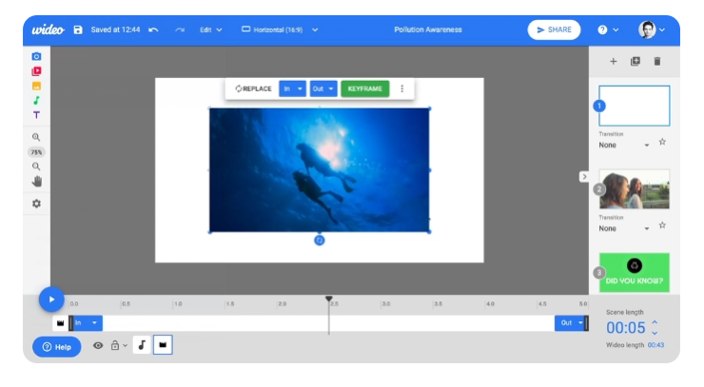Screen dimensions: 704x387
Task: Open the help question mark menu
Action: 607,29
